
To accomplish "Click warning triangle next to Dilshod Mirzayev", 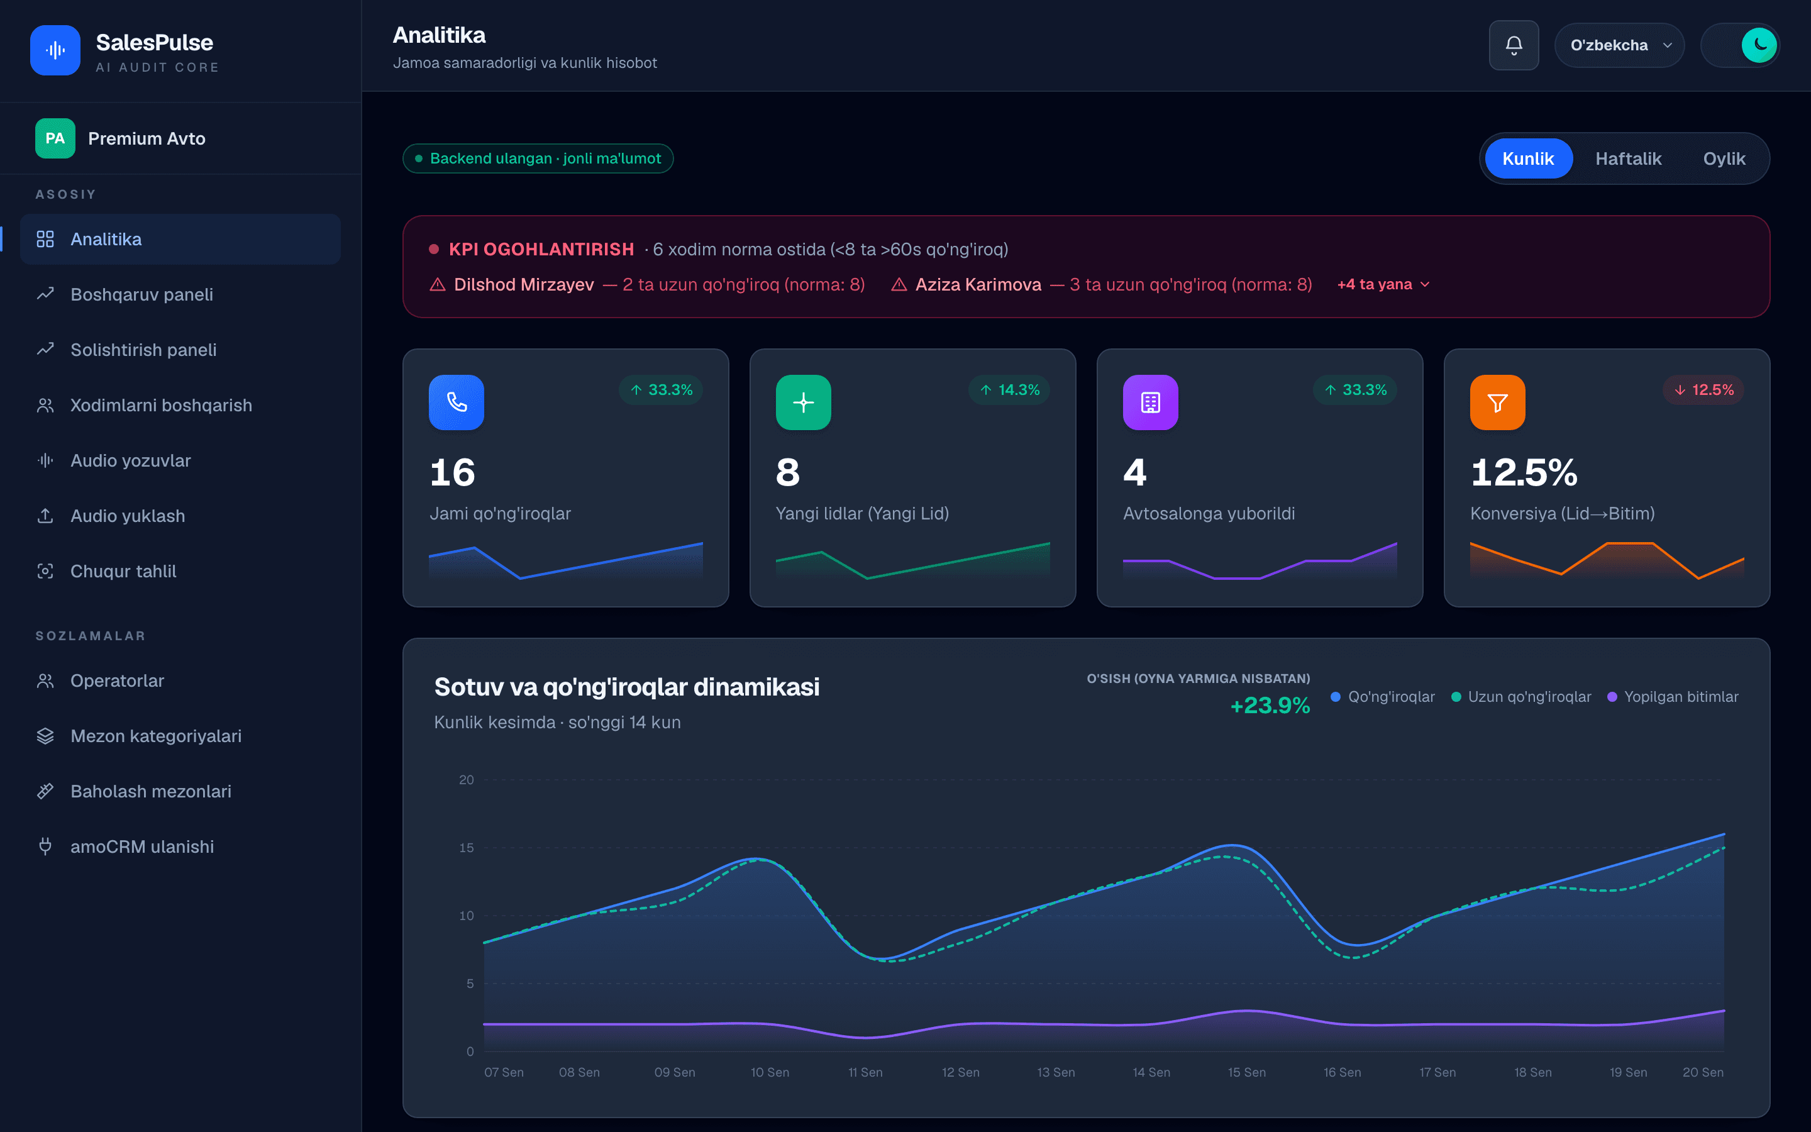I will tap(438, 284).
